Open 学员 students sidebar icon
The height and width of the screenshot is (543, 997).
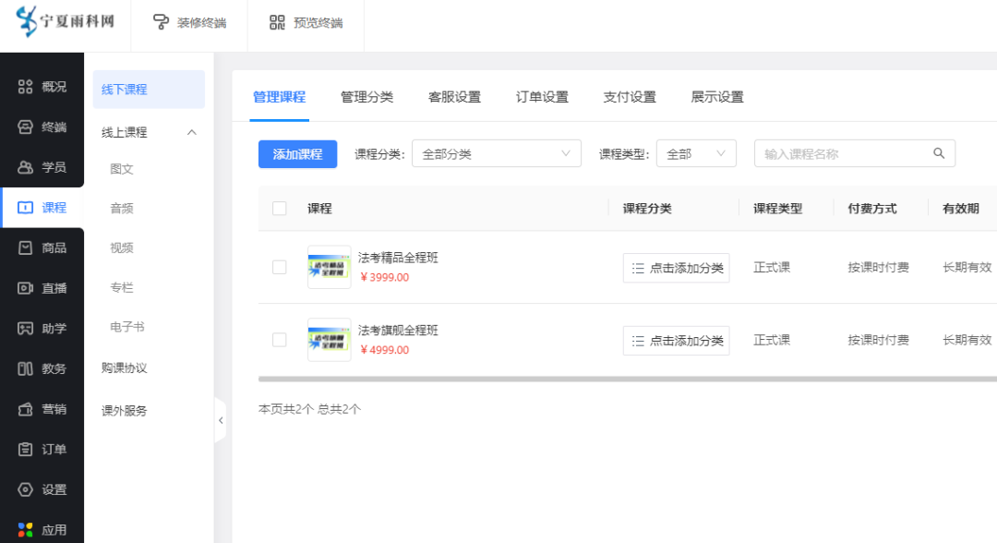tap(25, 167)
